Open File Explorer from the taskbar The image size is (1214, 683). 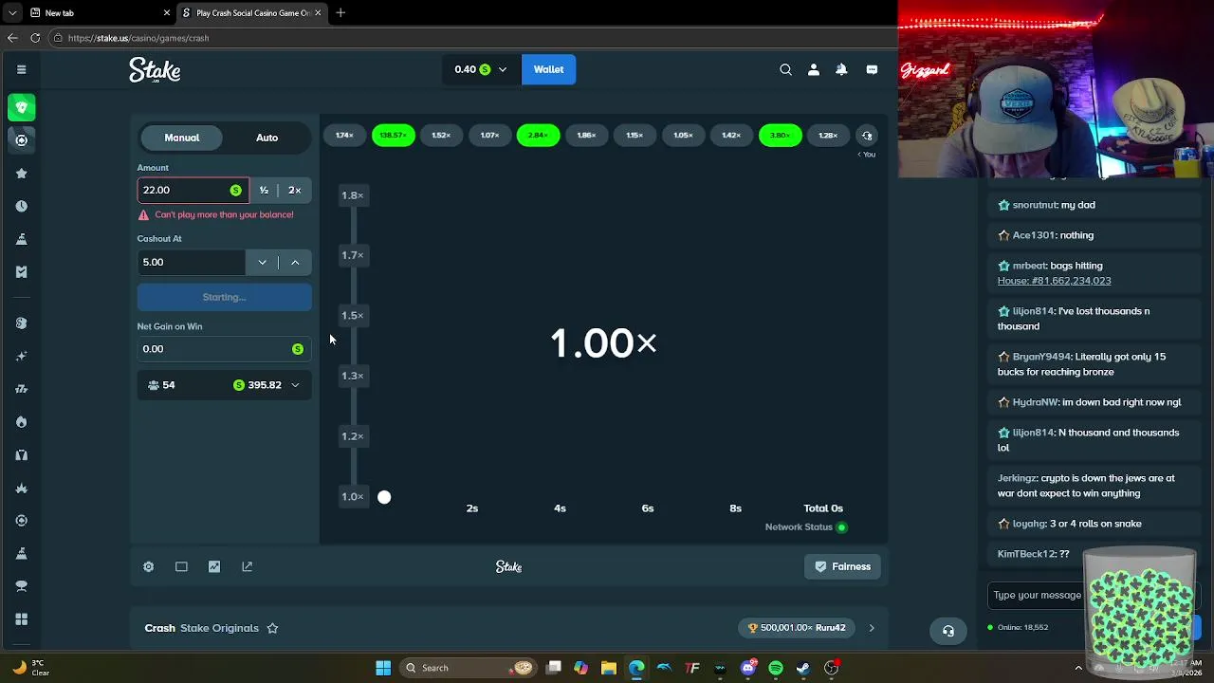click(x=609, y=668)
